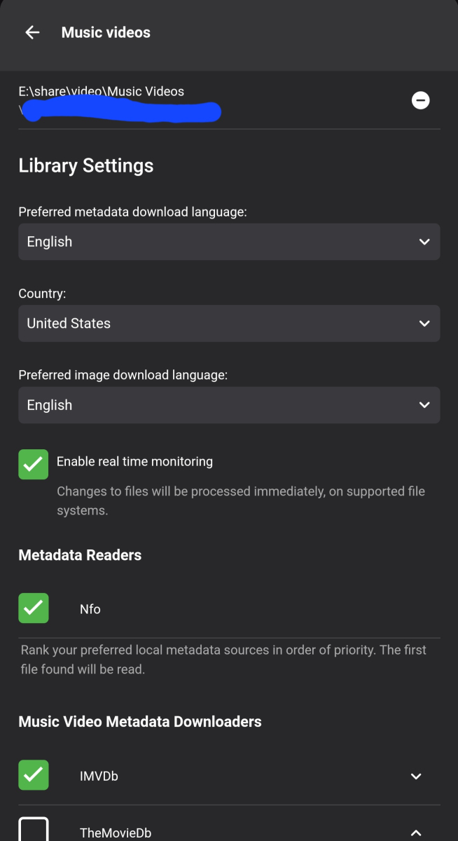Go back with the arrow icon
Image resolution: width=458 pixels, height=841 pixels.
tap(32, 32)
